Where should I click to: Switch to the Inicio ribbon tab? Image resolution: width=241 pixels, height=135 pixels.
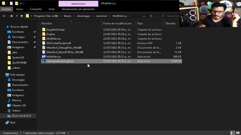tap(20, 9)
